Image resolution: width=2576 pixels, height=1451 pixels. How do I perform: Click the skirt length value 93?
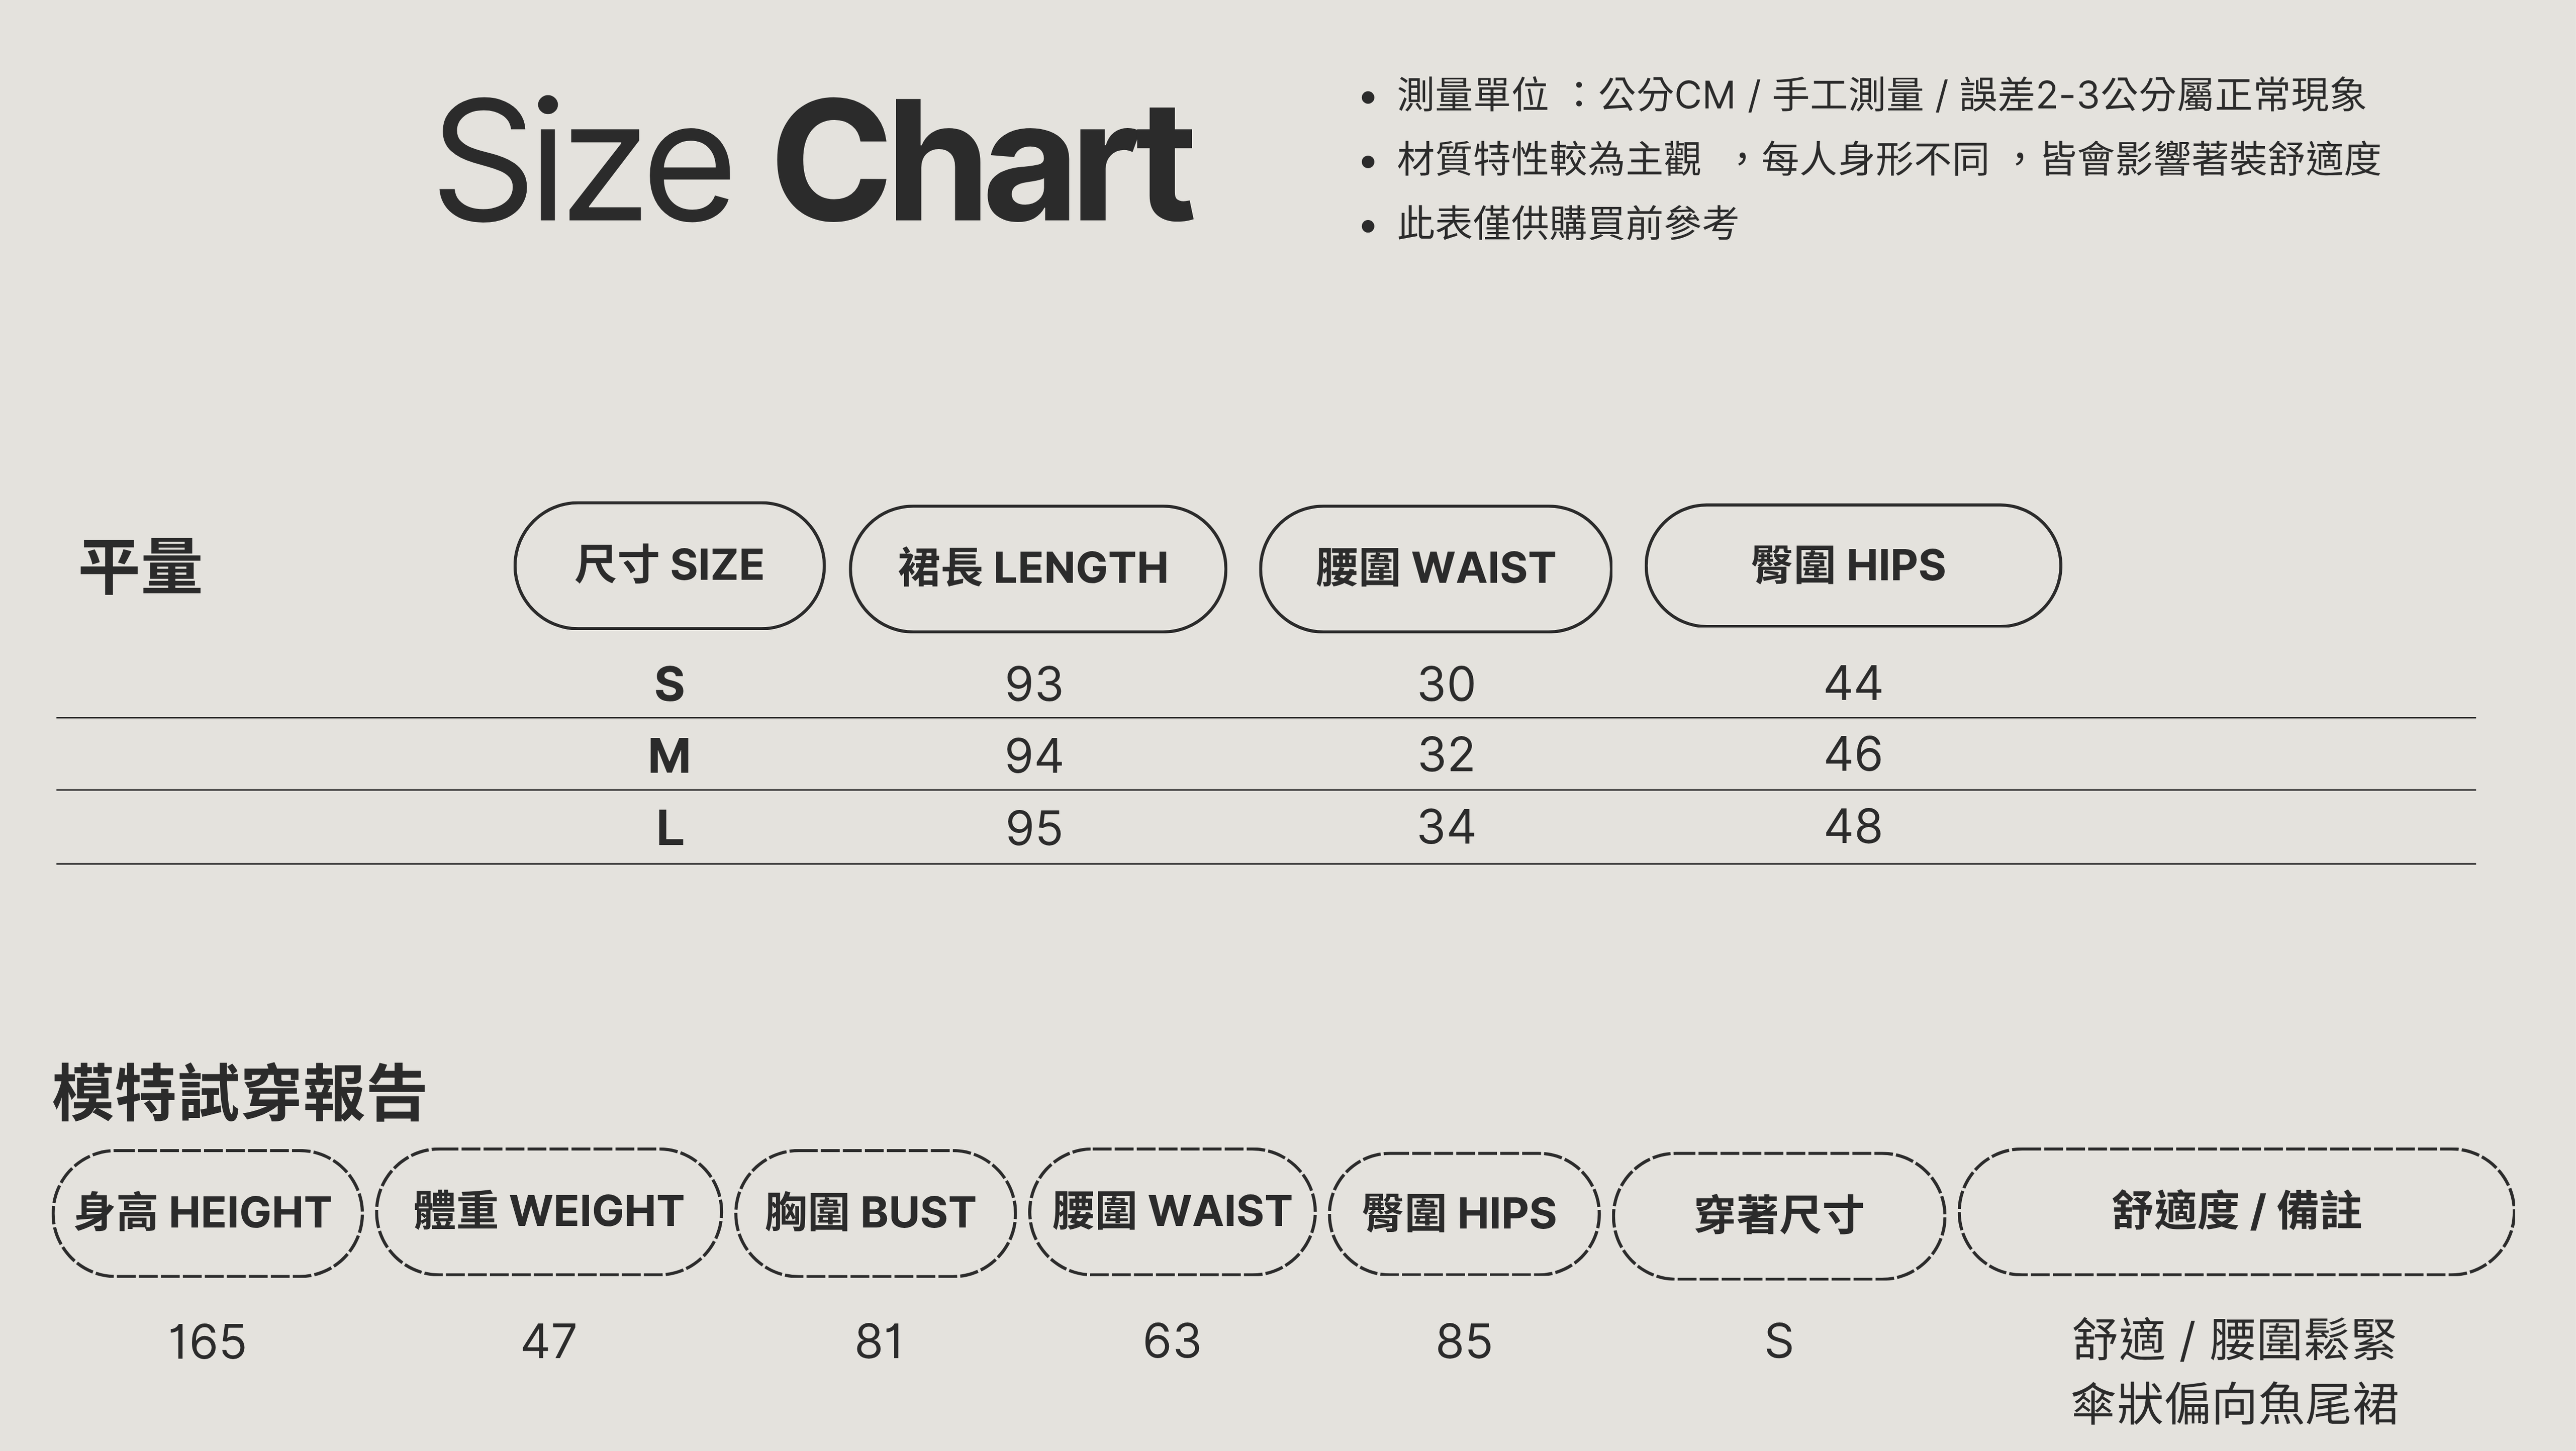[x=1033, y=685]
